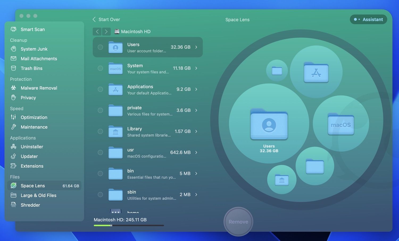Click the macOS bubble in the disk map
The height and width of the screenshot is (241, 399).
340,124
